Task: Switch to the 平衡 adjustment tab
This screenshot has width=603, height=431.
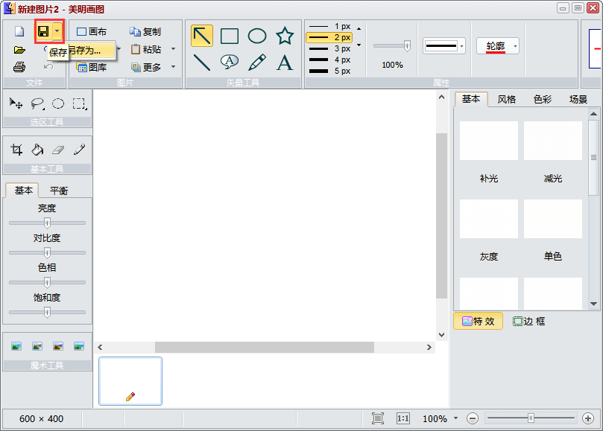Action: pos(59,190)
